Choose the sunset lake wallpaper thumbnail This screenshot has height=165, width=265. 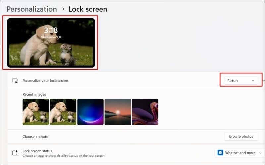(x=118, y=112)
